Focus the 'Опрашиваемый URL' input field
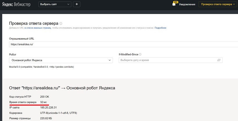Image resolution: width=238 pixels, height=121 pixels. [124, 44]
